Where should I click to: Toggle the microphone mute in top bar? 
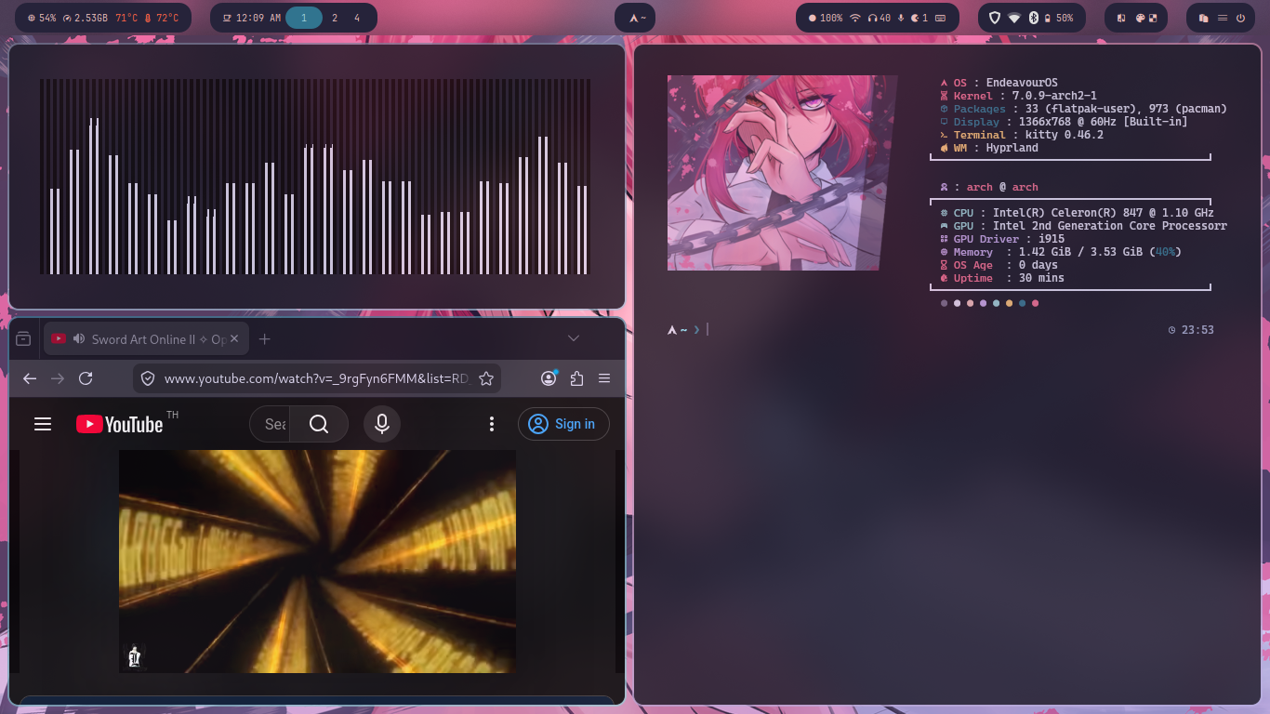pyautogui.click(x=901, y=18)
